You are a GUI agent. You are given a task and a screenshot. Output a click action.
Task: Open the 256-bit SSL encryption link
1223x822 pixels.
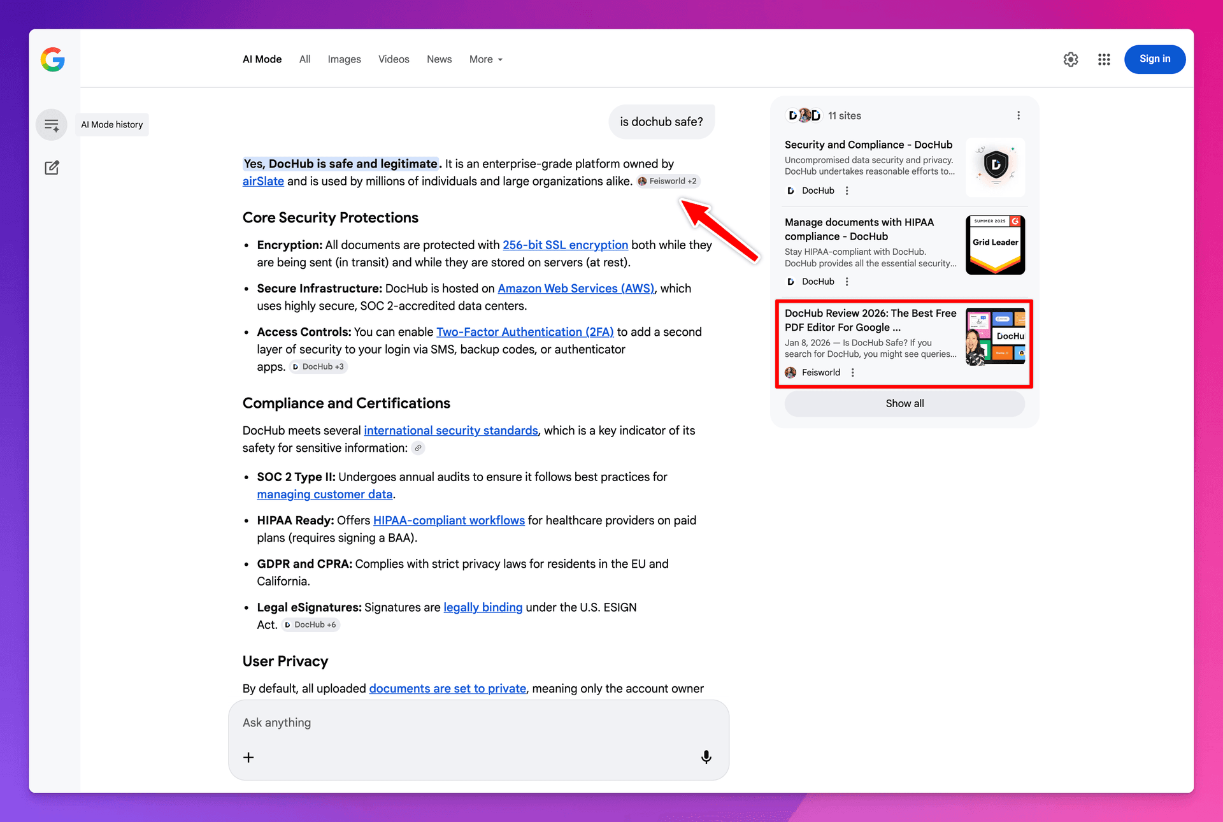click(565, 245)
